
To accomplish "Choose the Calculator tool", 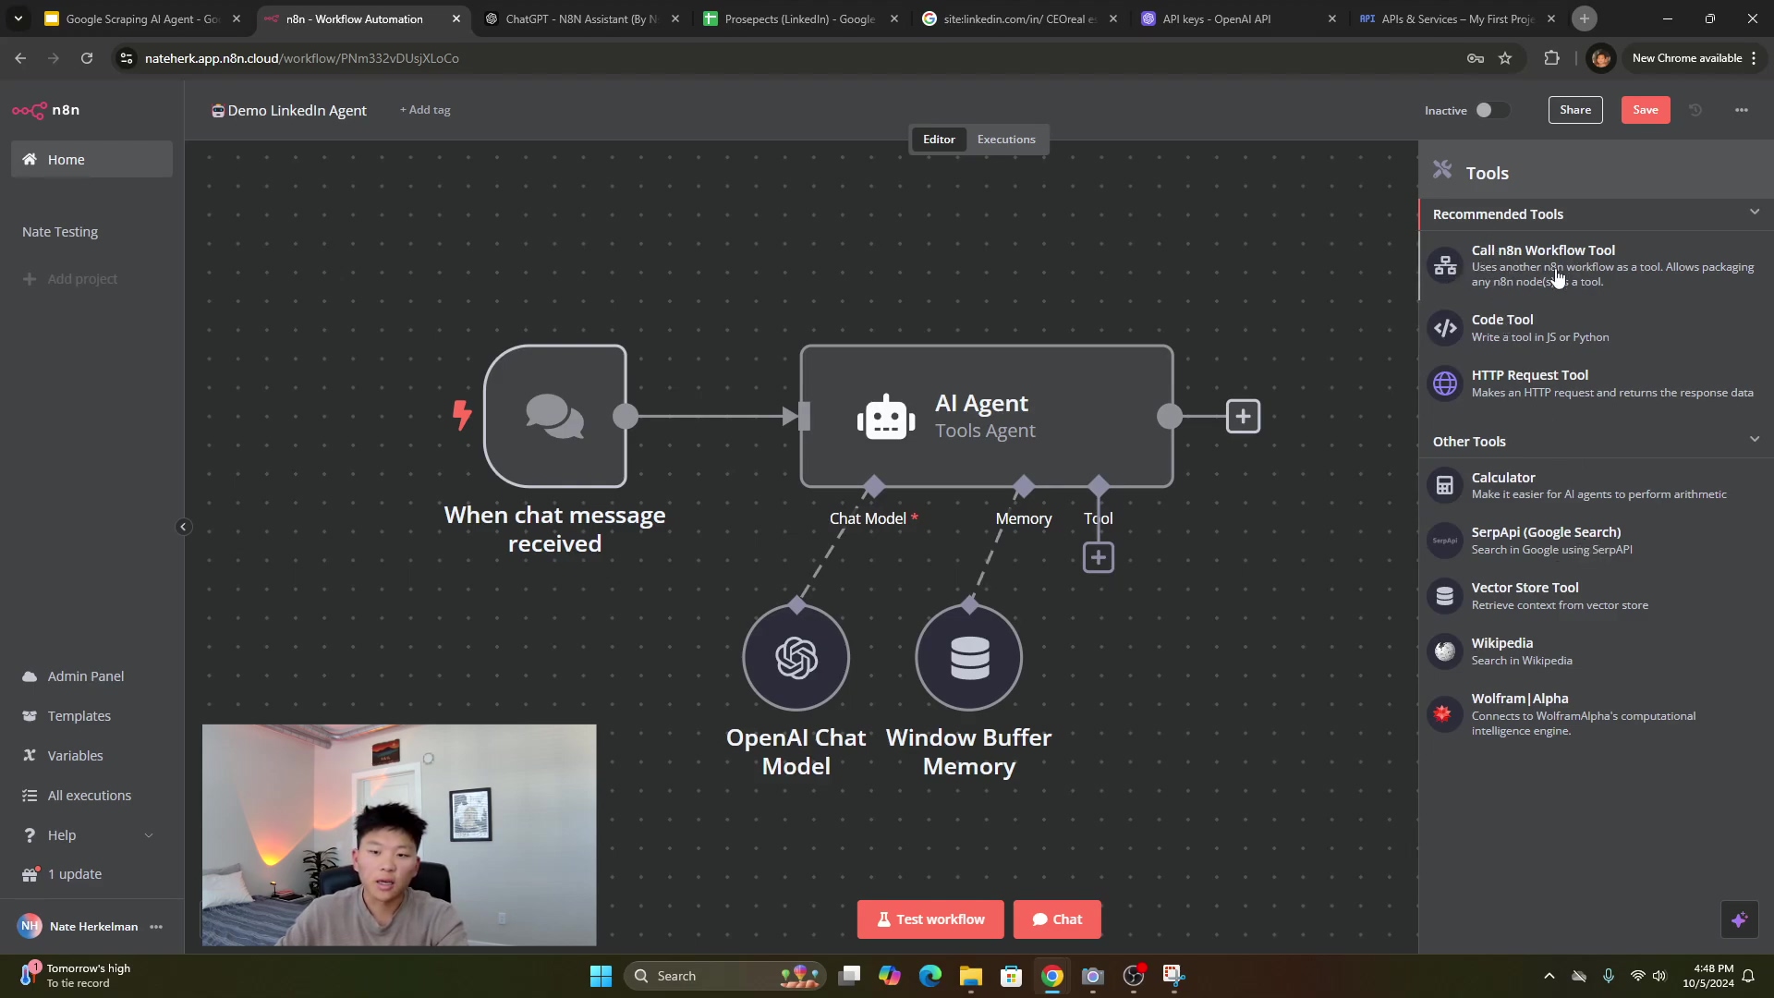I will click(1596, 485).
